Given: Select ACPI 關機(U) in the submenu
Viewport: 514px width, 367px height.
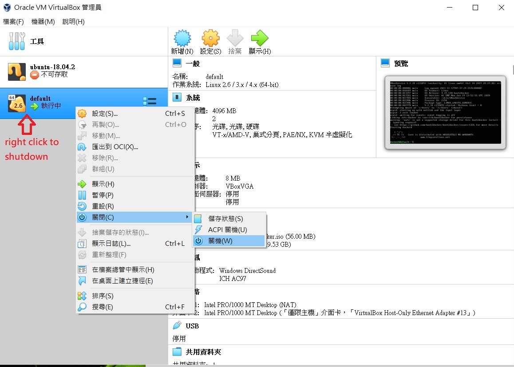Looking at the screenshot, I should coord(229,230).
